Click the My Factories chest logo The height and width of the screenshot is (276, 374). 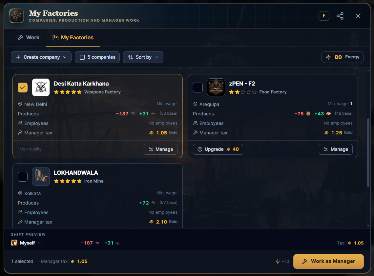(x=17, y=16)
